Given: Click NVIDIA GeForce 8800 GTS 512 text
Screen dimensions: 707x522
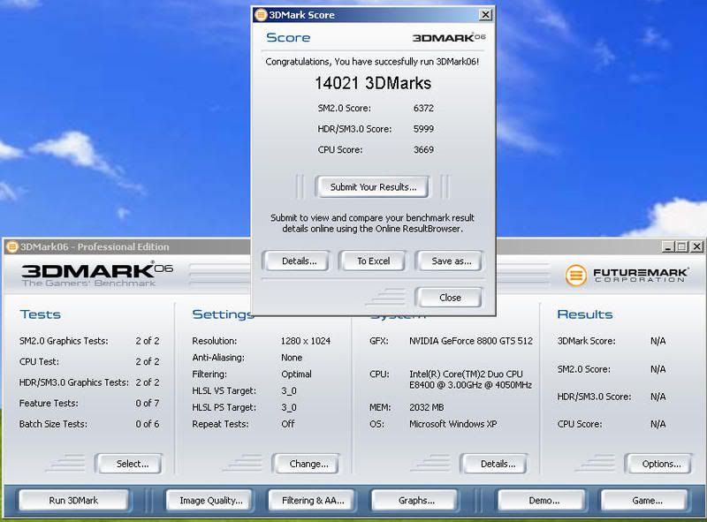Looking at the screenshot, I should coord(471,341).
